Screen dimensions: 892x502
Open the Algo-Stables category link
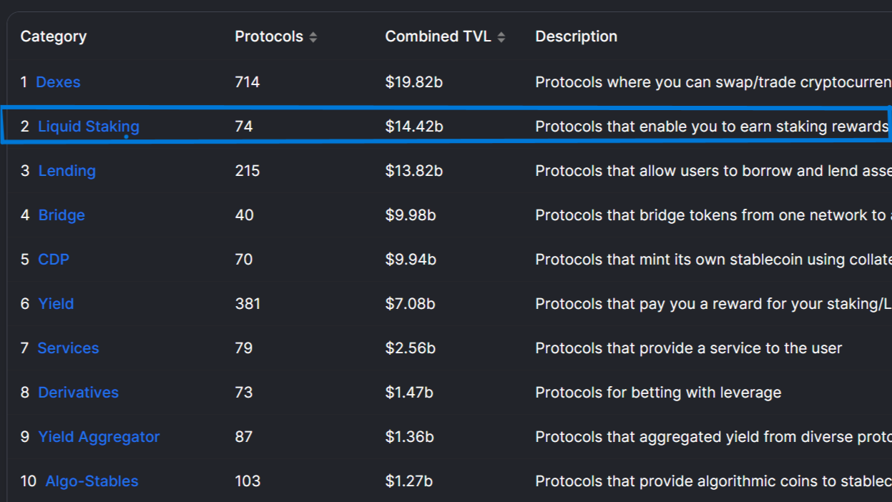click(92, 481)
